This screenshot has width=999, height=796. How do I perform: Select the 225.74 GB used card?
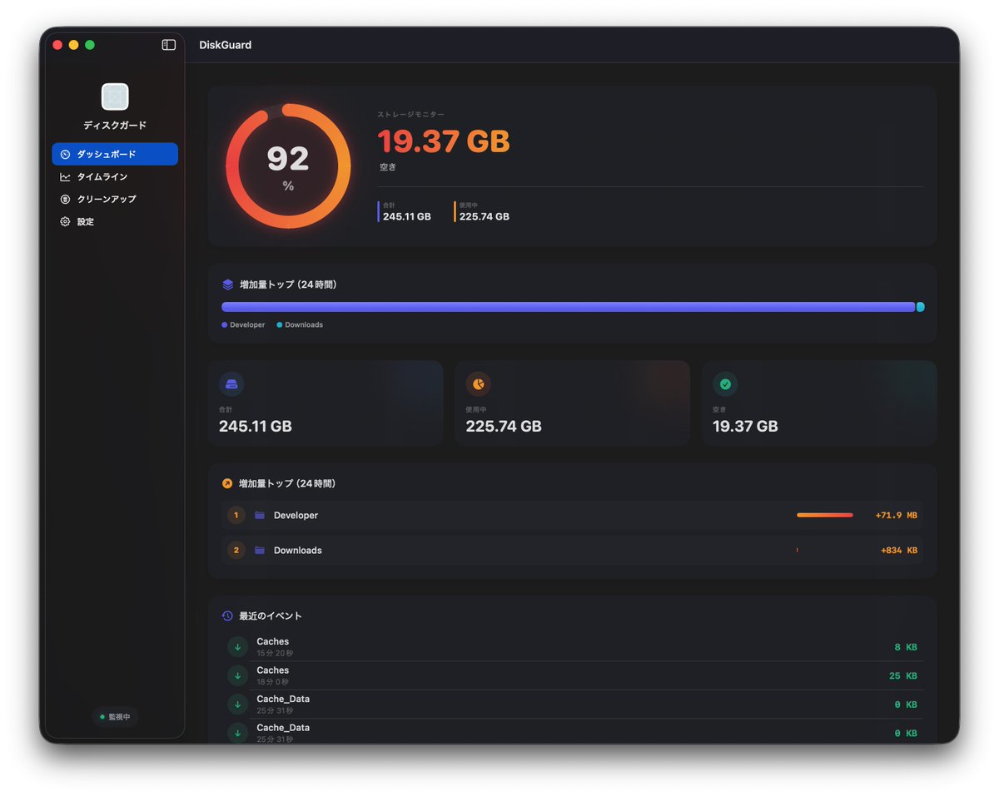573,403
